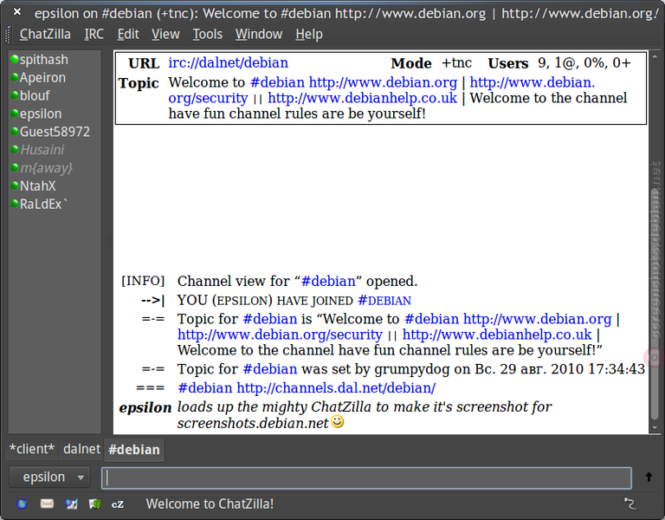
Task: Click the Users count '9, 1@, 0%, 0+'
Action: click(584, 62)
